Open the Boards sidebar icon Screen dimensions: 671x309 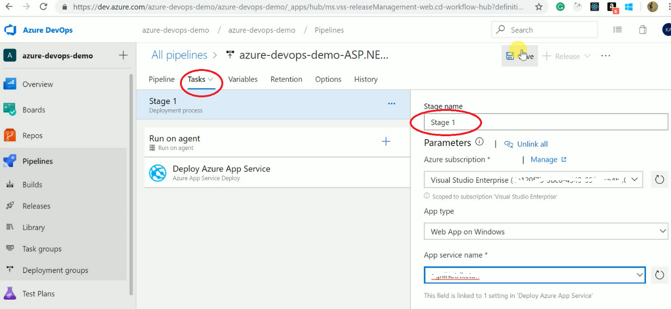[x=10, y=110]
